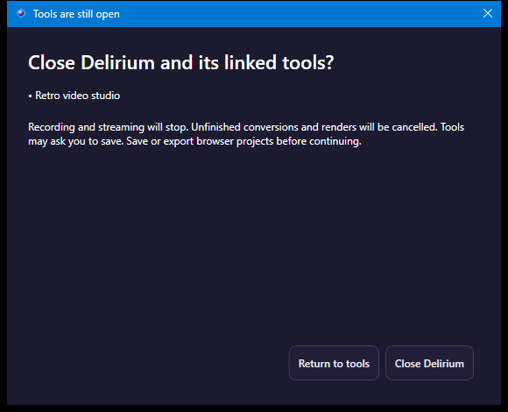The height and width of the screenshot is (412, 508).
Task: Click the 'Close Delirium and its linked tools?' heading
Action: coord(180,62)
